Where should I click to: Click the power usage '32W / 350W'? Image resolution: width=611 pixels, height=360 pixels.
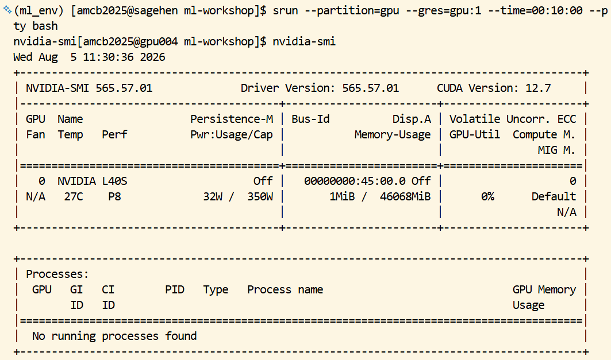click(x=238, y=197)
